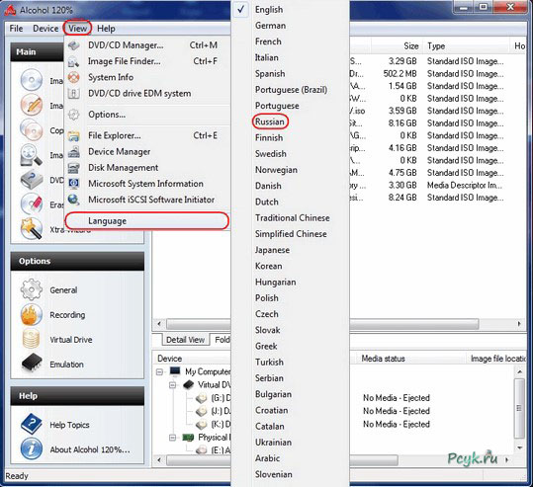Collapse the Virtual DVD devices node
Image resolution: width=533 pixels, height=487 pixels.
pyautogui.click(x=173, y=385)
